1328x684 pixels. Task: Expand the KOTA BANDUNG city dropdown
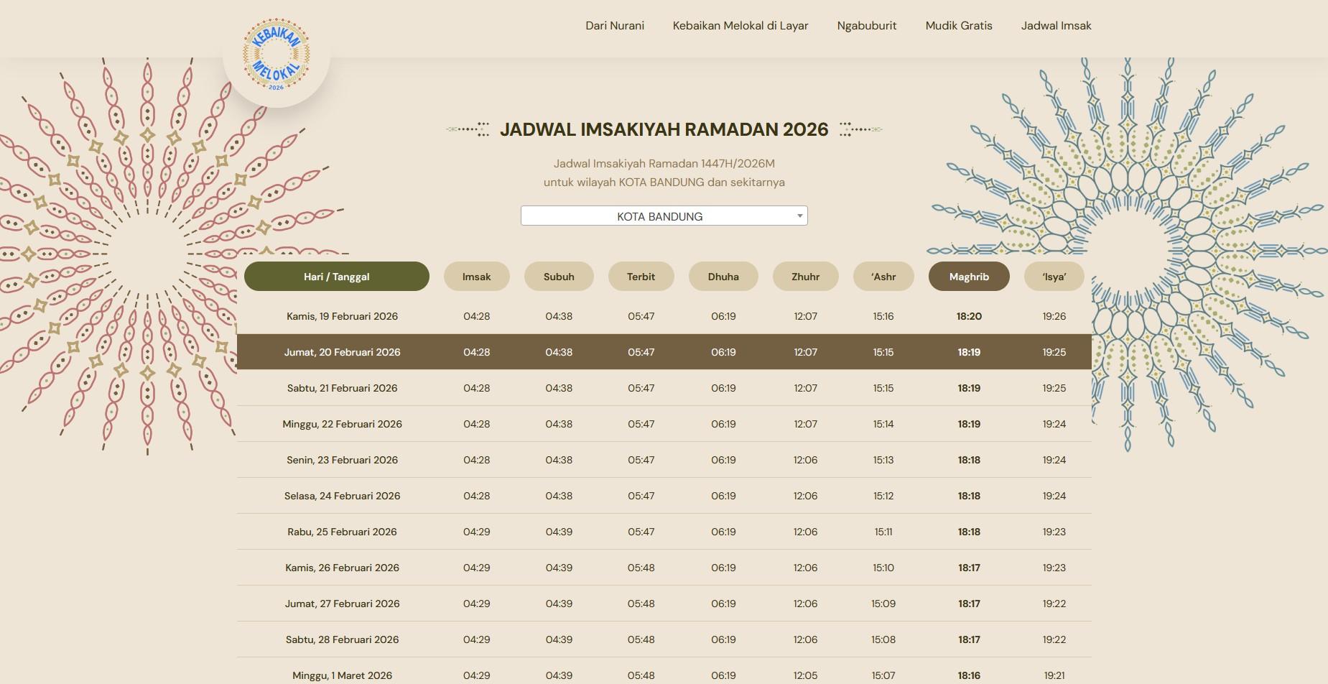pyautogui.click(x=664, y=216)
